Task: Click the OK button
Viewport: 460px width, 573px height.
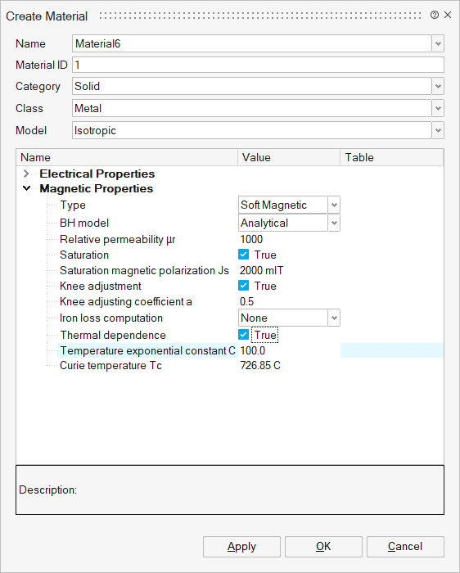Action: pyautogui.click(x=323, y=547)
